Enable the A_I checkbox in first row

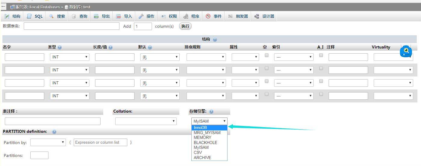[x=321, y=55]
